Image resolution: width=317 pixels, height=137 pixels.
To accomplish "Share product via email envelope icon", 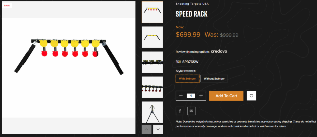I will pos(191,111).
